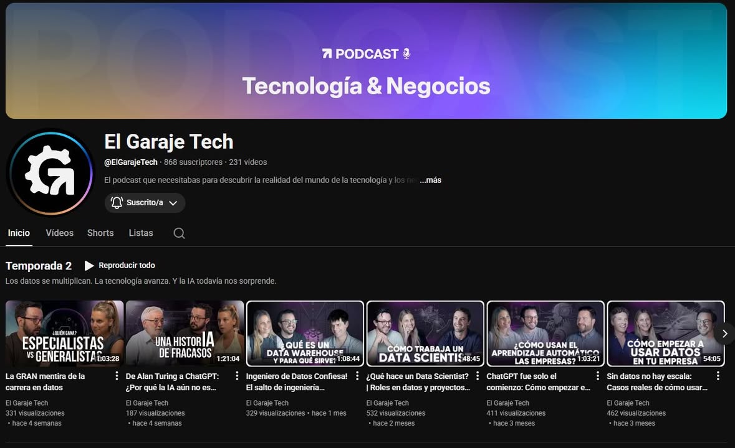Click the channel search magnifier icon
The image size is (735, 448).
(179, 233)
